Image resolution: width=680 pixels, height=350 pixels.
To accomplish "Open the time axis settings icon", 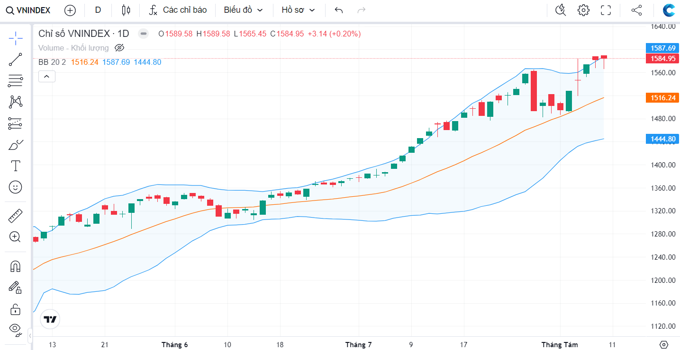I will pyautogui.click(x=664, y=344).
